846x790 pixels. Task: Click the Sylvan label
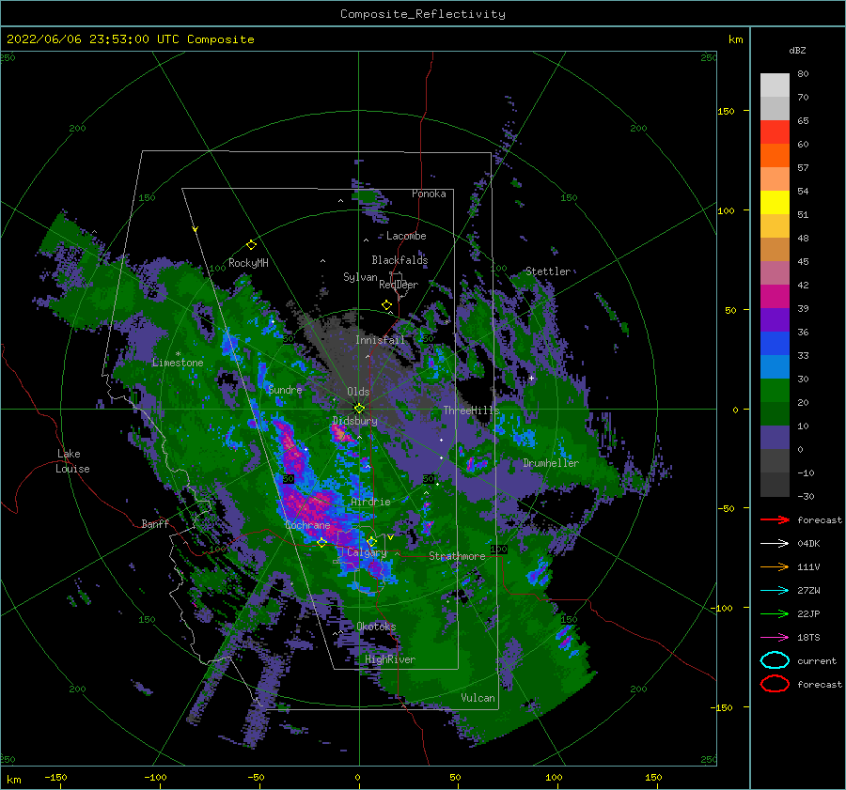[x=360, y=277]
